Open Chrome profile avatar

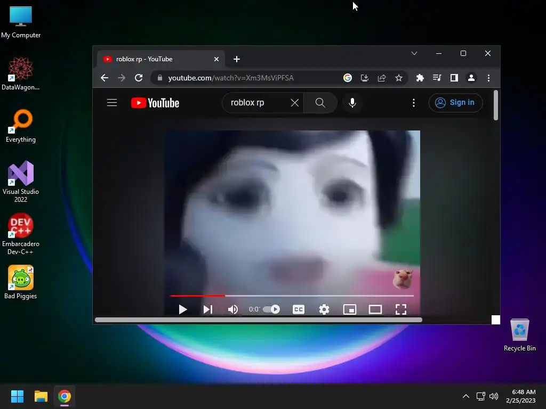tap(471, 78)
